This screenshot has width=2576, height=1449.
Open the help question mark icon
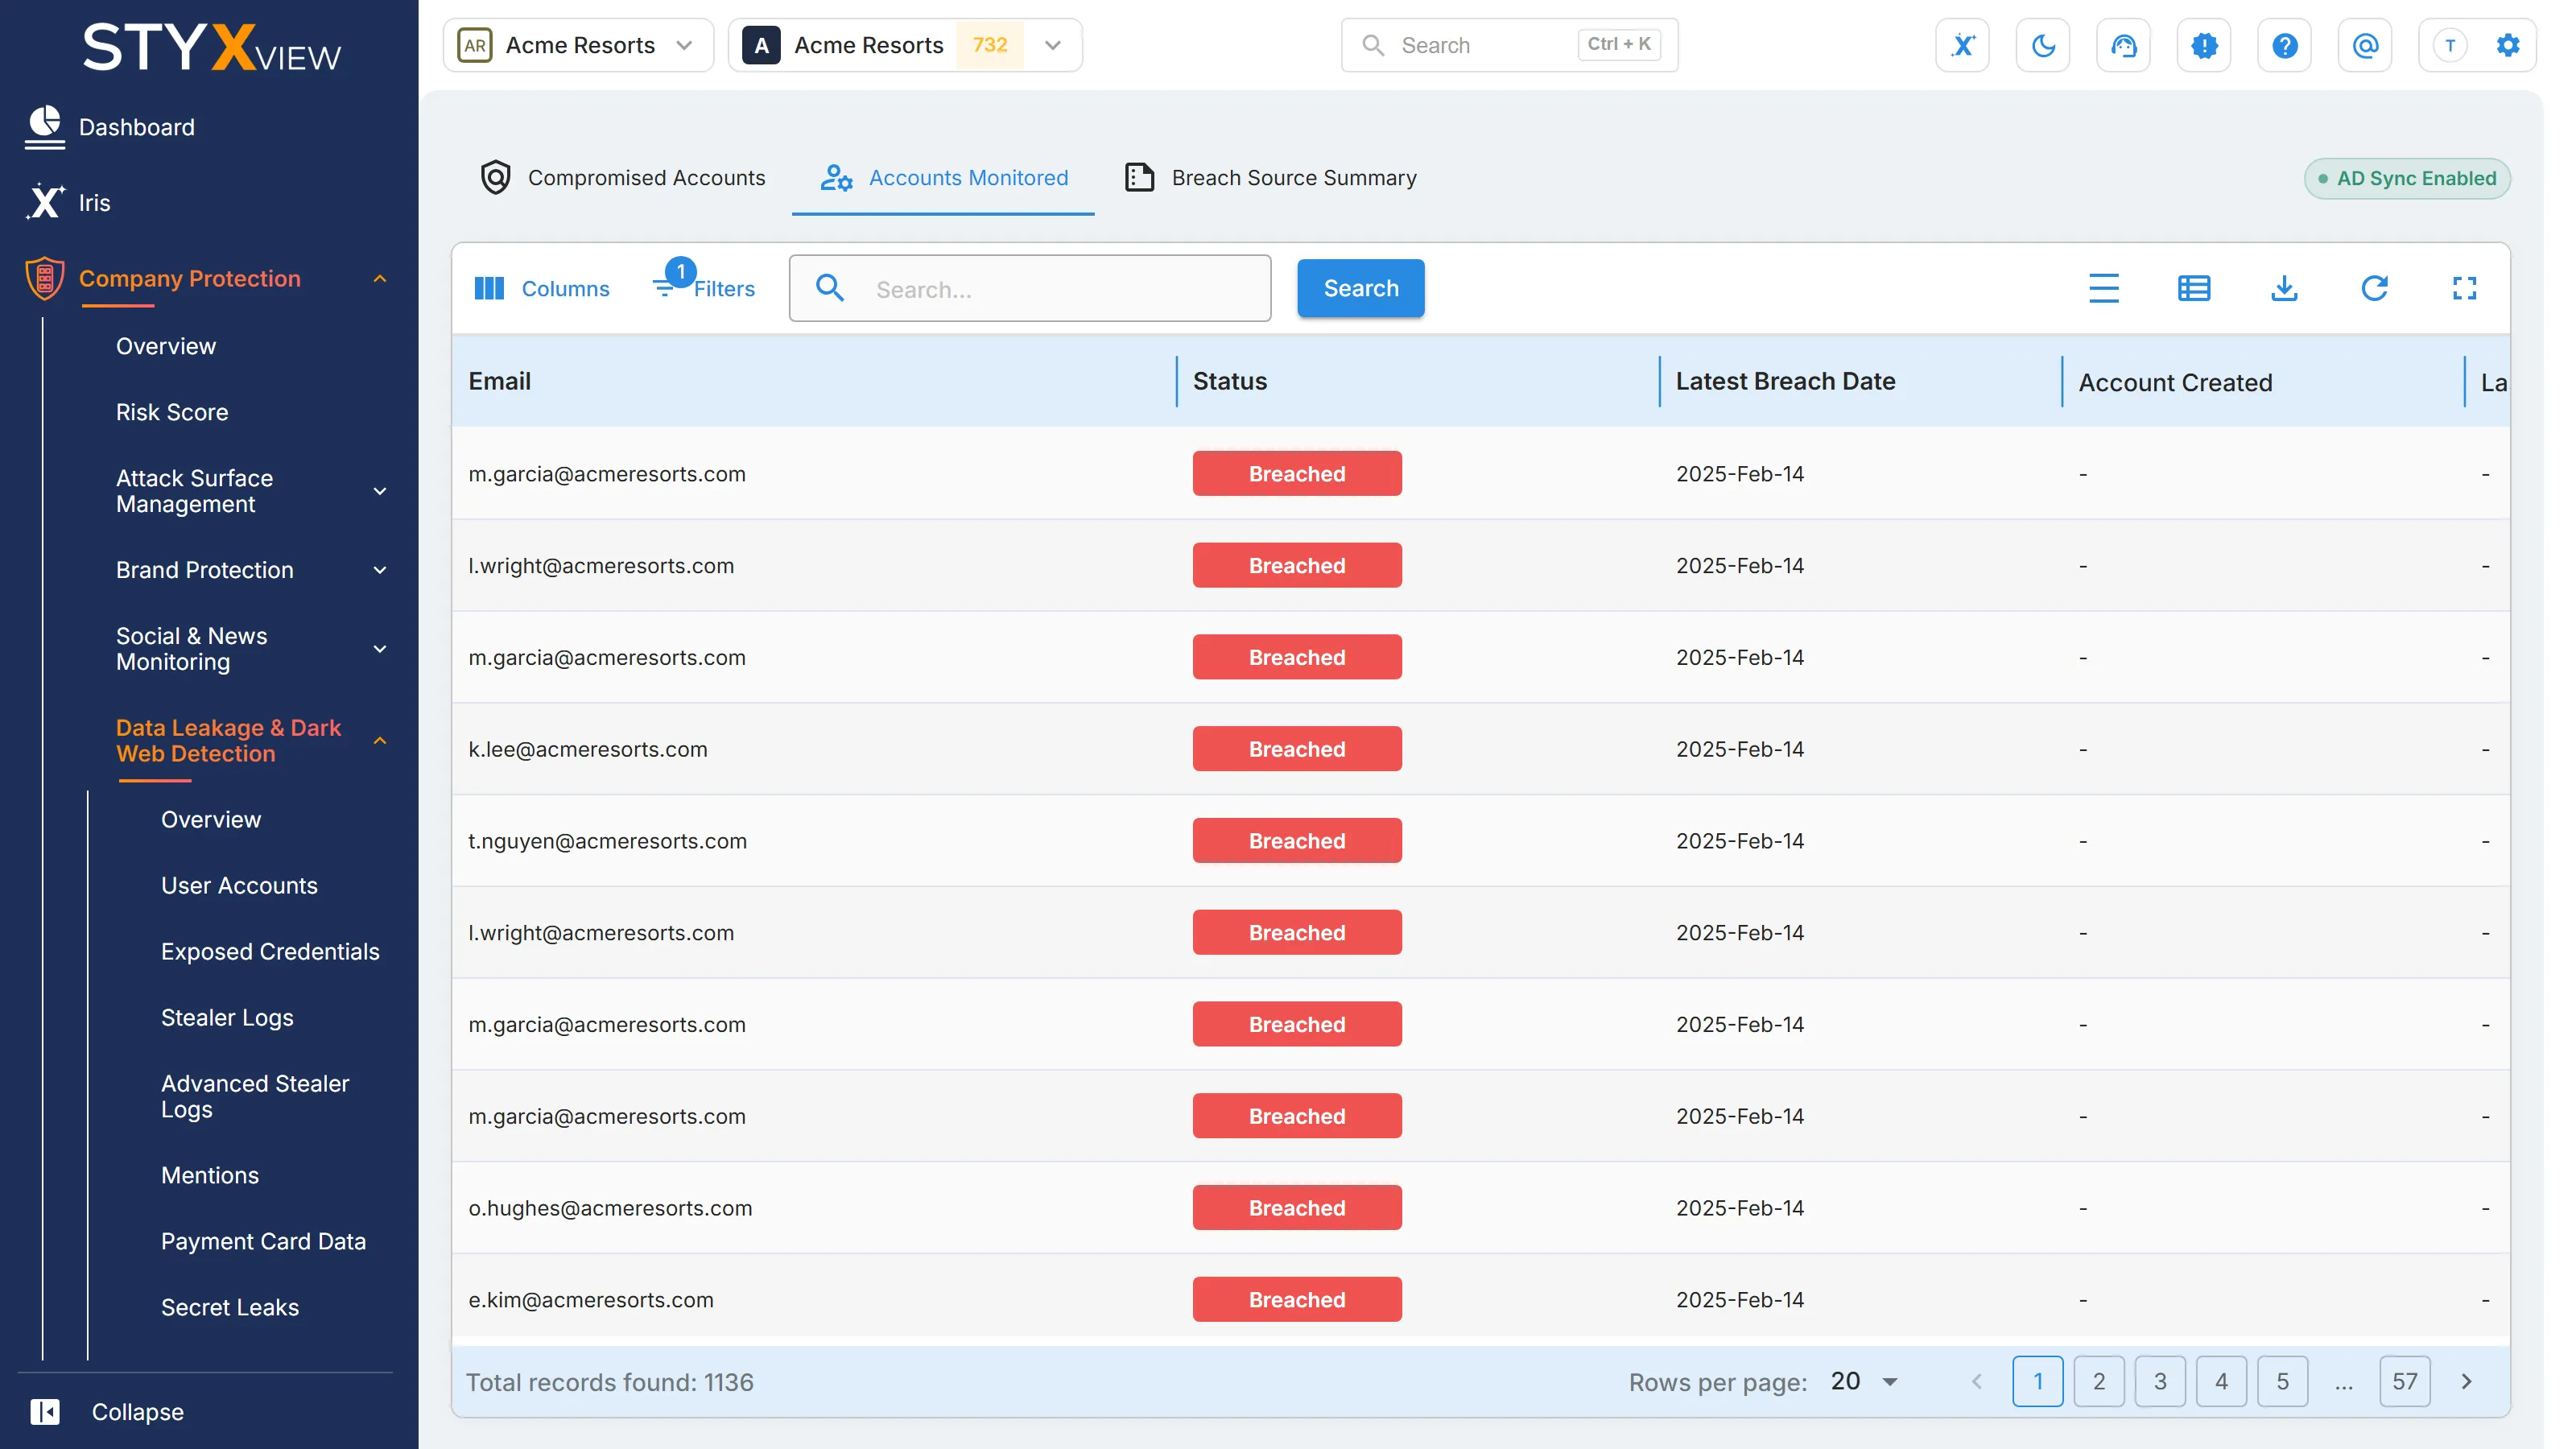point(2284,45)
